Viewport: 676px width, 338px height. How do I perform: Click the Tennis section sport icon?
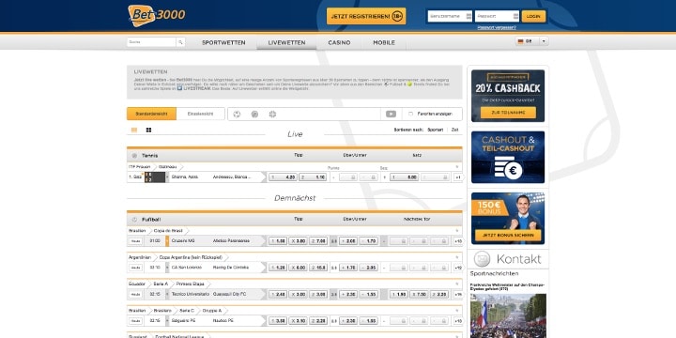click(134, 156)
